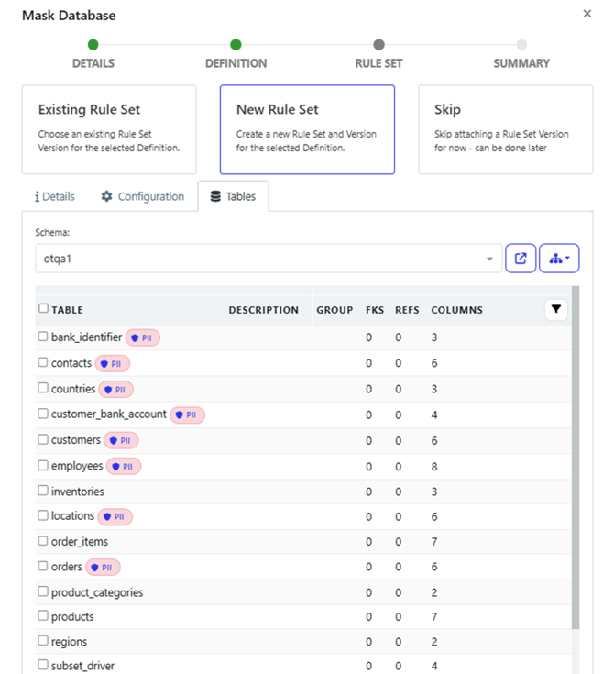614x674 pixels.
Task: Expand the otqa1 schema dropdown
Action: click(269, 259)
